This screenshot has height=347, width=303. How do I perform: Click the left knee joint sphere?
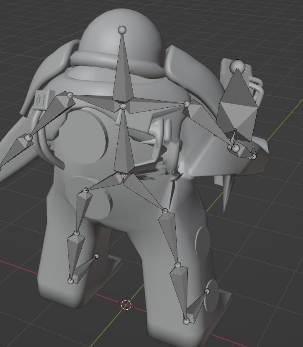pos(77,233)
